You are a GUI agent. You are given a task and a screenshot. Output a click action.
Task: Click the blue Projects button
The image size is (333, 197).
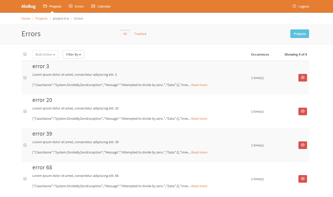point(300,34)
